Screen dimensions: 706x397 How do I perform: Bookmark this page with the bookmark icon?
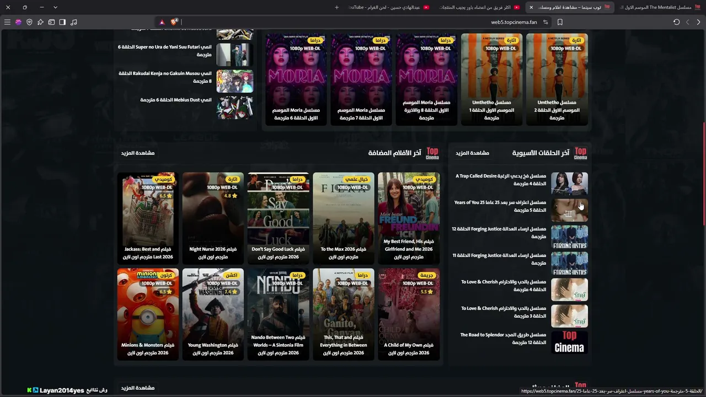point(560,22)
